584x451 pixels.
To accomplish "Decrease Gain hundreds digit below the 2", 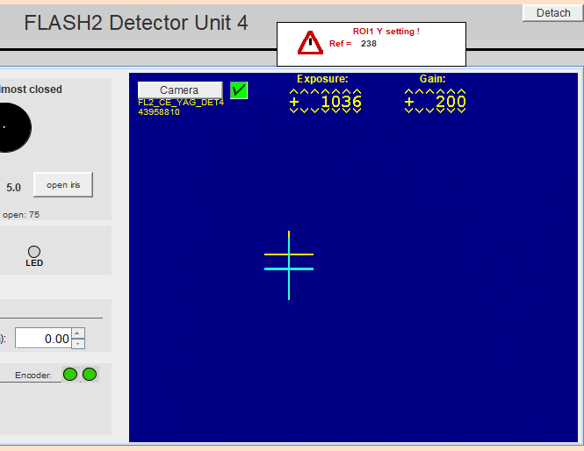I will [x=440, y=111].
